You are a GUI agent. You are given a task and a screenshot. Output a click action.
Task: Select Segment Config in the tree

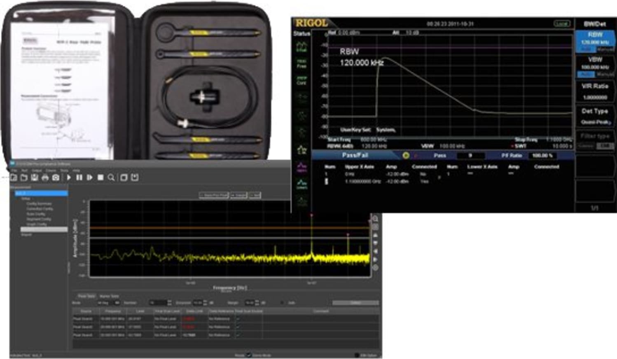coord(39,219)
